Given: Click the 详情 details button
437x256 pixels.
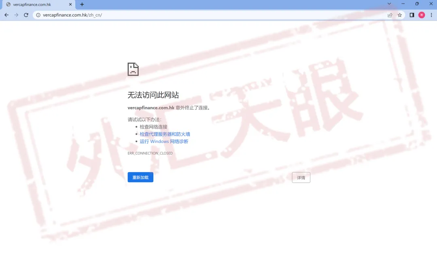Looking at the screenshot, I should pyautogui.click(x=301, y=178).
